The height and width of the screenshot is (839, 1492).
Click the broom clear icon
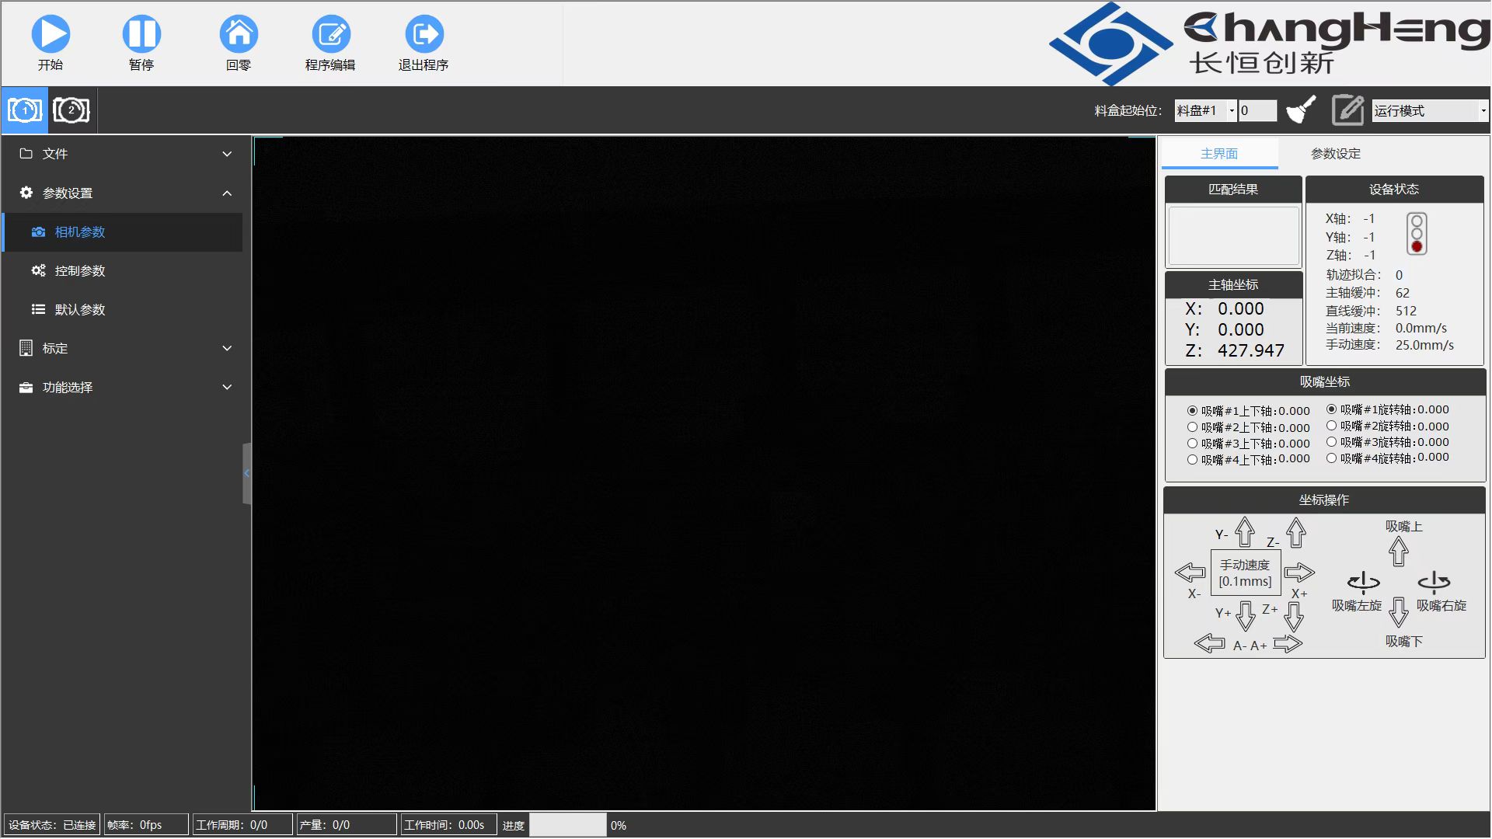(x=1301, y=110)
